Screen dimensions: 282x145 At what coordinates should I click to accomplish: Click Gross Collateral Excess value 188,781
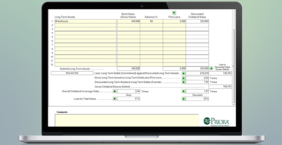tap(220, 87)
